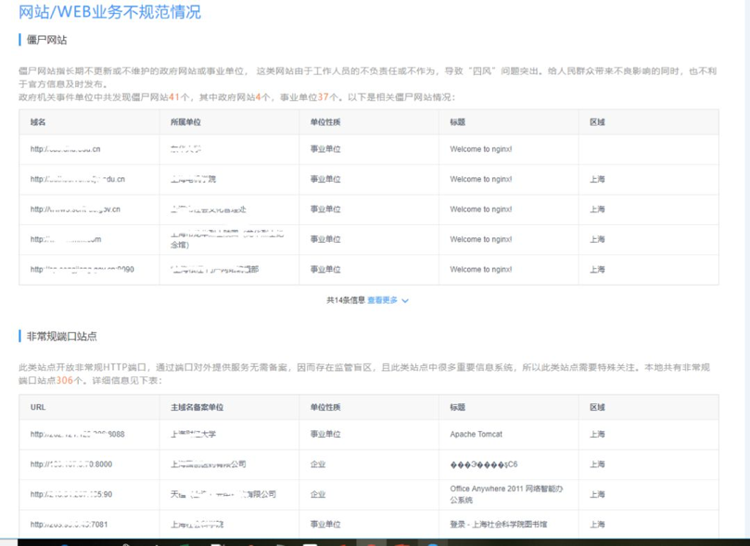Select the 僵尸网站 section heading

point(46,40)
